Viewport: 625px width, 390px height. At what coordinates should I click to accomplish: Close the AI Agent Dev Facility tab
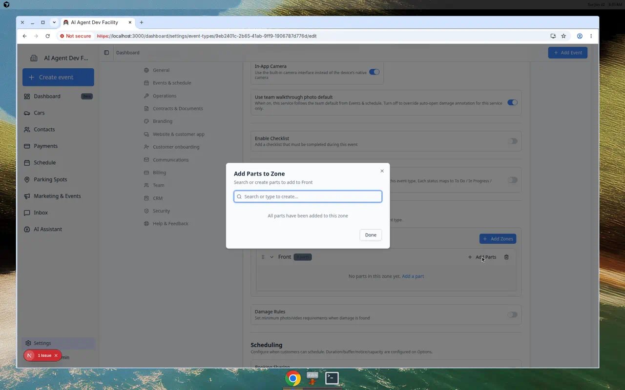coord(129,22)
